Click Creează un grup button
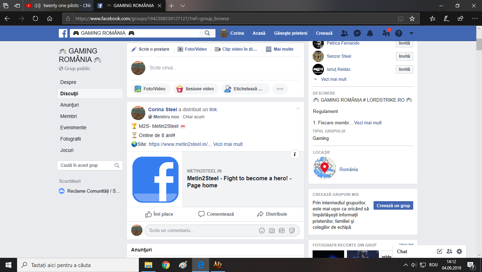The width and height of the screenshot is (482, 272). (393, 205)
